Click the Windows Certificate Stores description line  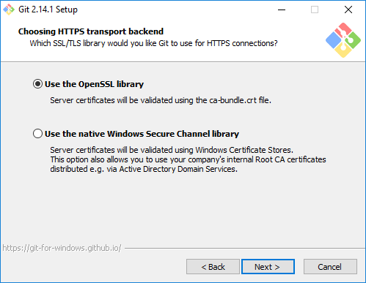172,150
